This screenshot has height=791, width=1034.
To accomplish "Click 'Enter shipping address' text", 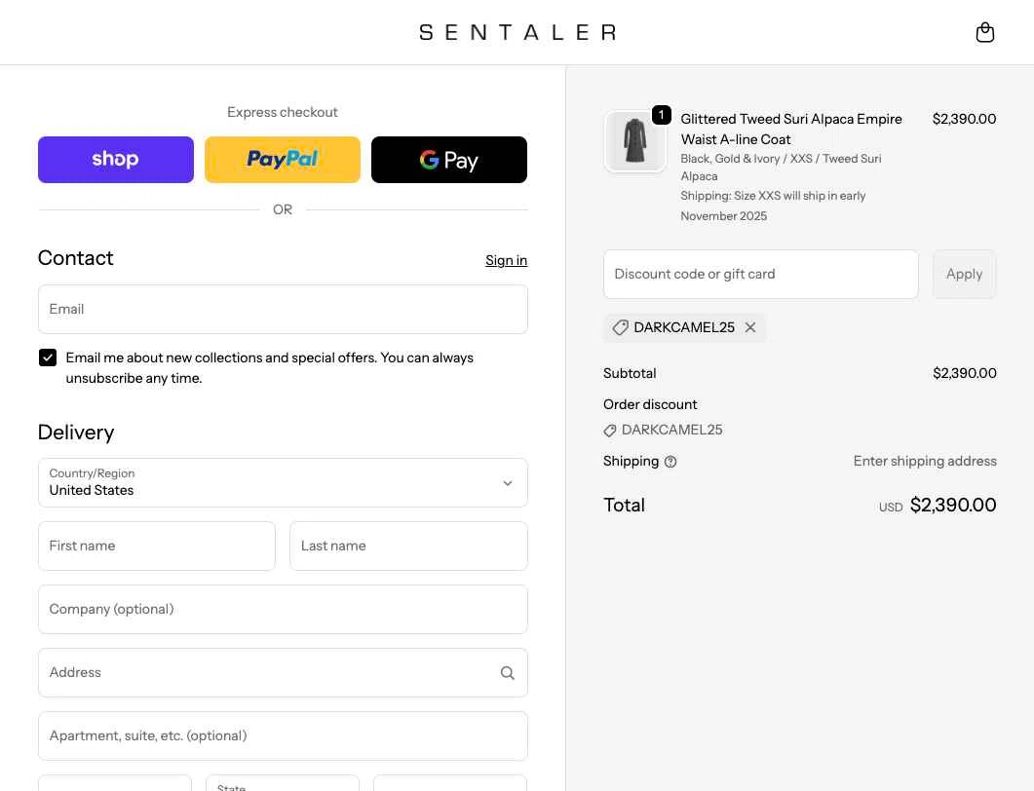I will pyautogui.click(x=925, y=461).
